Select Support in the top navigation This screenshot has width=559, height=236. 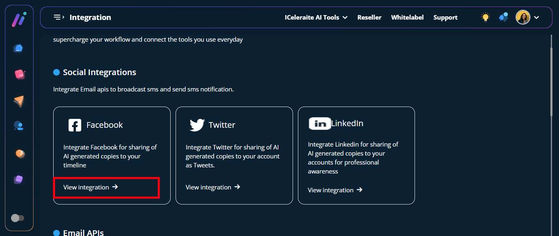click(445, 18)
